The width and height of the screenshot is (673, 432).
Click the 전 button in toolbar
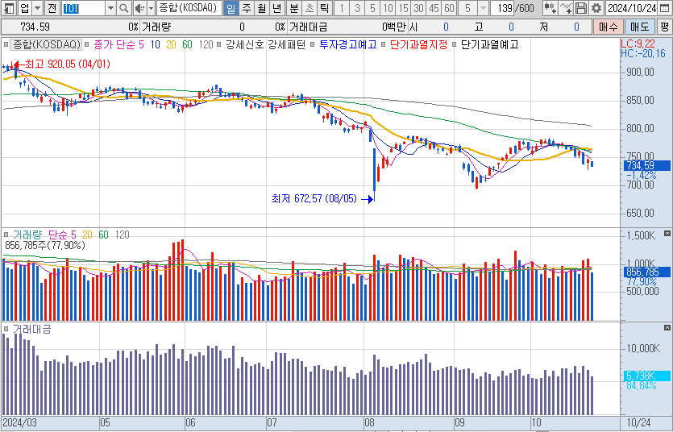pyautogui.click(x=52, y=8)
